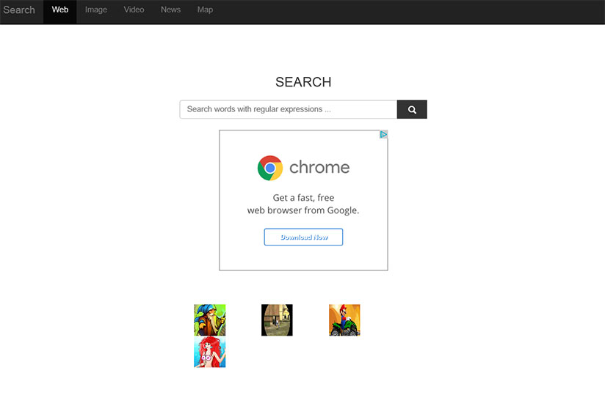This screenshot has width=605, height=406.
Task: Click the AdChoices icon on the ad
Action: click(383, 134)
